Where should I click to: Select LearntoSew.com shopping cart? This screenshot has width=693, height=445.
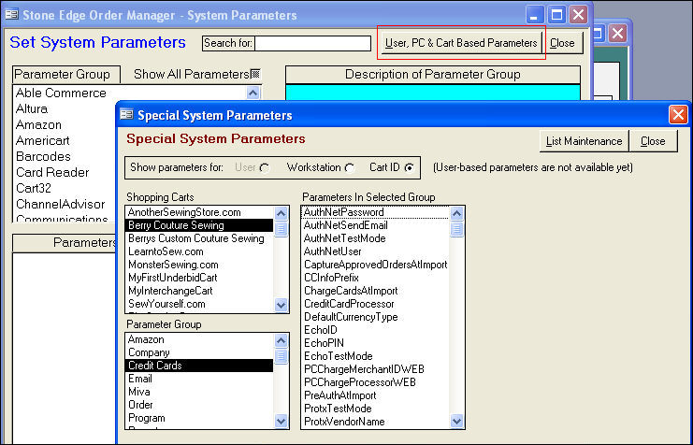pos(200,251)
